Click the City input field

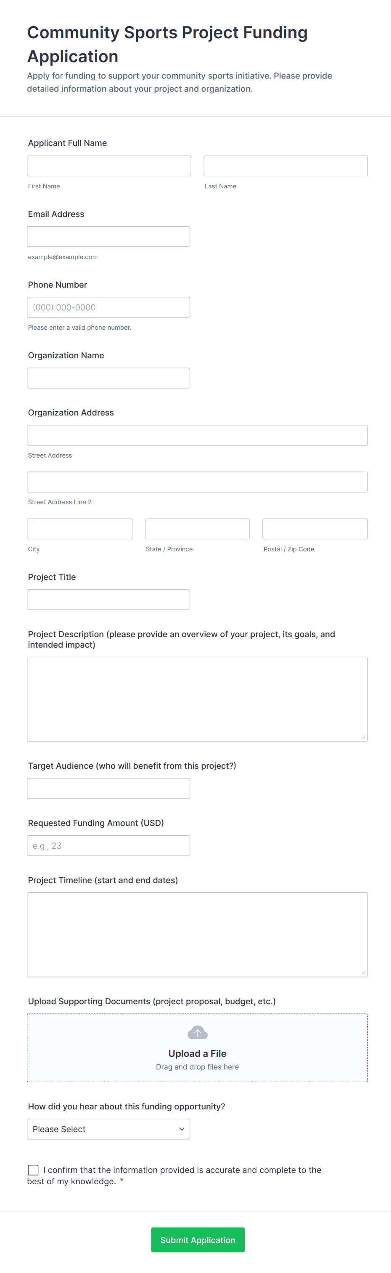tap(79, 528)
